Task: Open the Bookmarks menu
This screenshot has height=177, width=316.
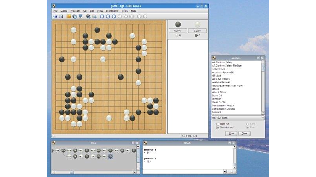Action: click(x=112, y=10)
